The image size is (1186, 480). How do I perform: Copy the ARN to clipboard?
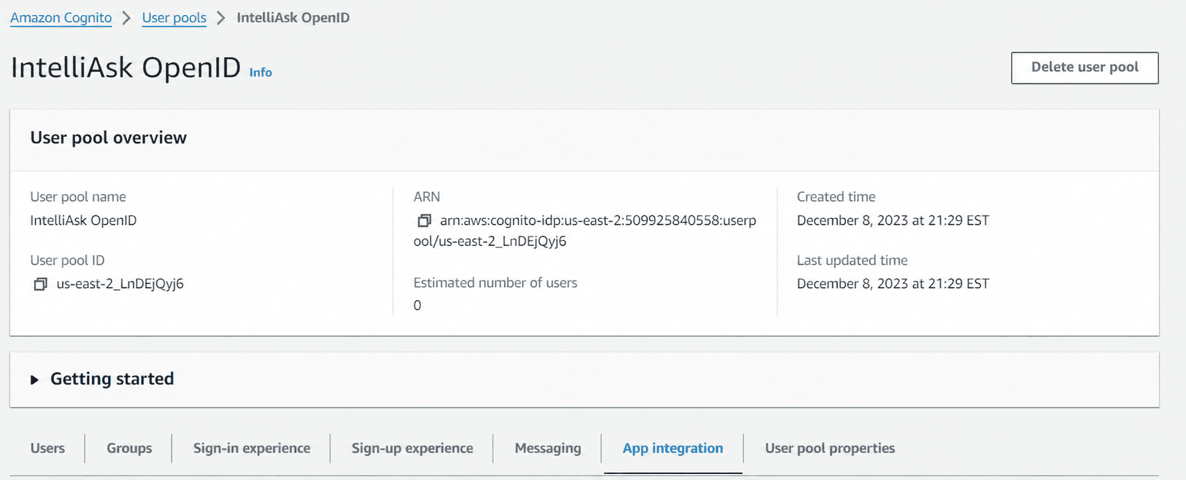[x=424, y=221]
